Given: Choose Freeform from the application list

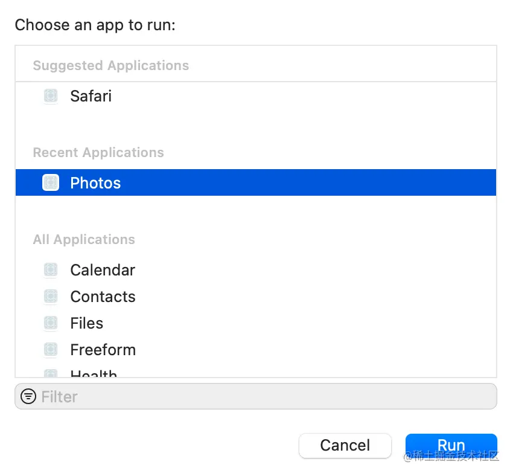Looking at the screenshot, I should [x=103, y=350].
